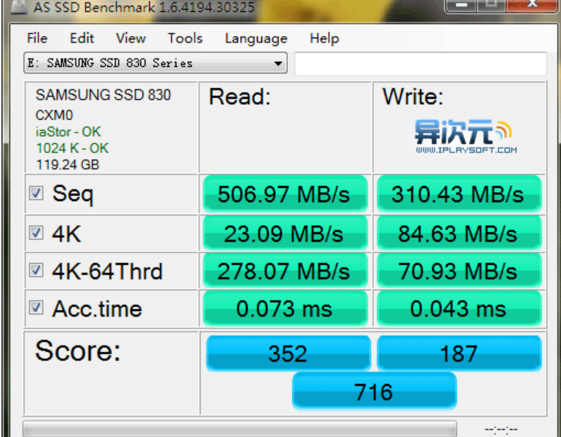The image size is (561, 437).
Task: Disable the 4K test checkbox
Action: click(35, 233)
